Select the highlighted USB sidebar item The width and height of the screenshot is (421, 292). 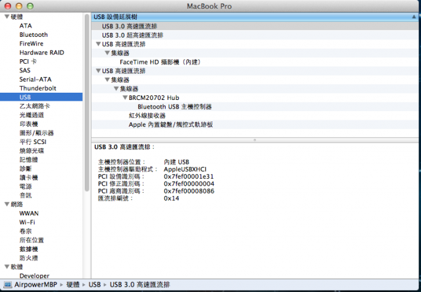pos(41,97)
